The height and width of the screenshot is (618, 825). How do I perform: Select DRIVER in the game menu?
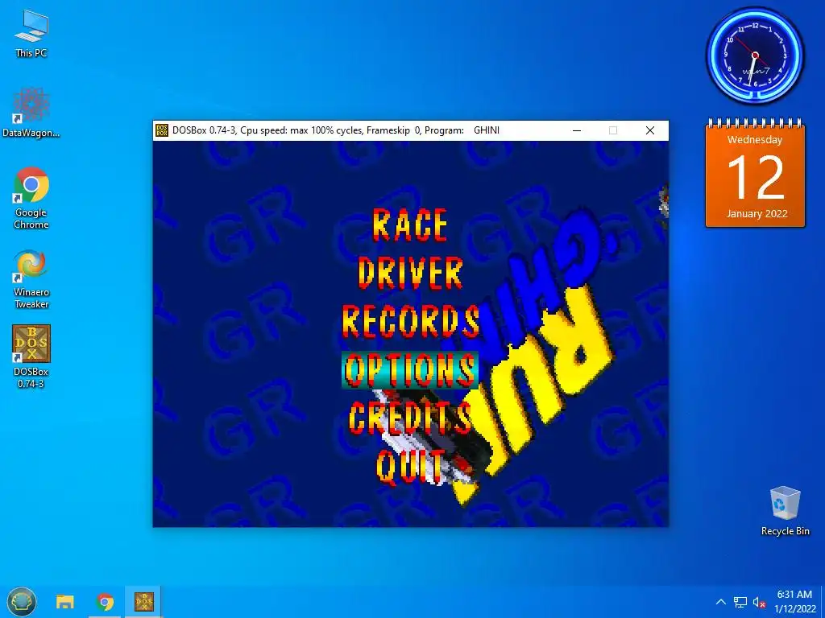[410, 274]
